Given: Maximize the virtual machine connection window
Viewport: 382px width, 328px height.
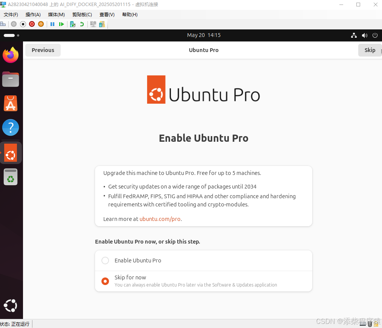Looking at the screenshot, I should [x=358, y=5].
